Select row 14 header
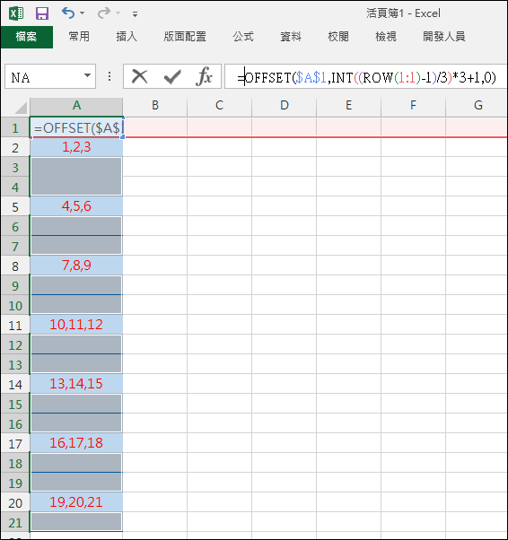 click(x=15, y=385)
